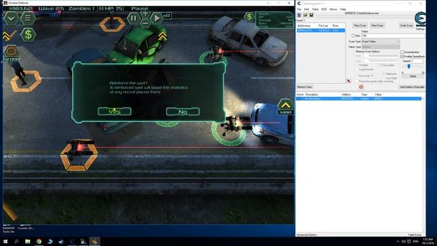Click the open process icon in Cheat Engine
Image resolution: width=437 pixels, height=246 pixels.
click(x=299, y=15)
